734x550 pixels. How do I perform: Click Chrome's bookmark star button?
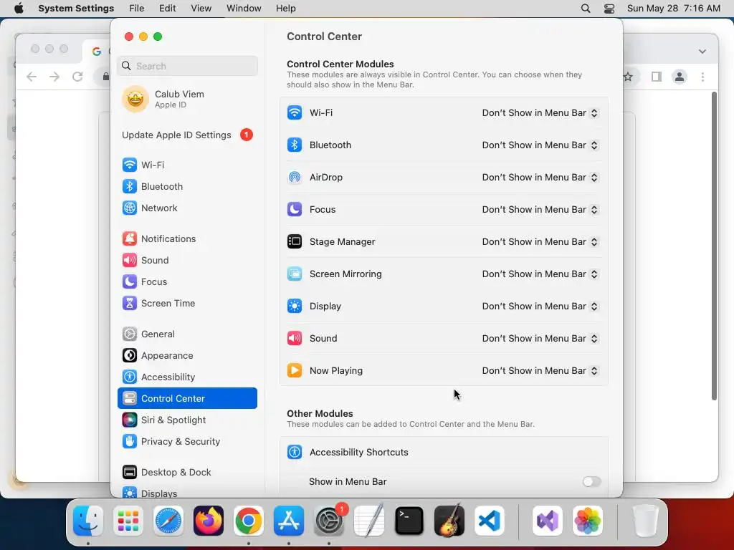(628, 77)
